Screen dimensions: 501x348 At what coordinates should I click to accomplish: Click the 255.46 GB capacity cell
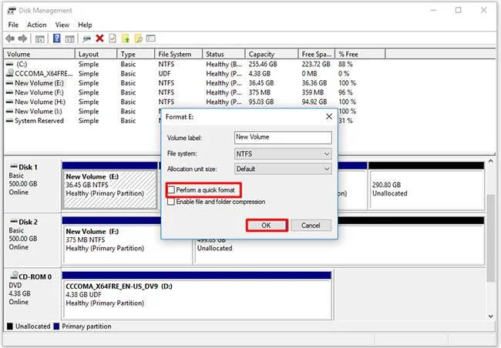click(x=263, y=64)
